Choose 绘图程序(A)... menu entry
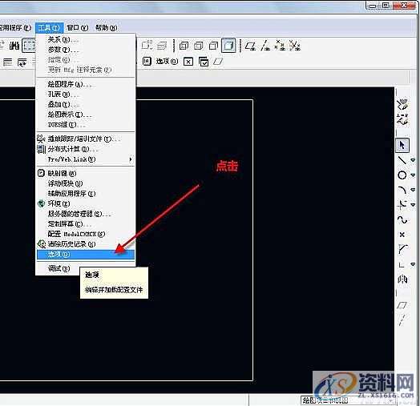The width and height of the screenshot is (420, 406). [x=86, y=84]
